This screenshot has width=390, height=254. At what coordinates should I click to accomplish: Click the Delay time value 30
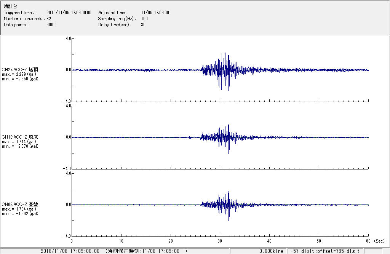(143, 25)
